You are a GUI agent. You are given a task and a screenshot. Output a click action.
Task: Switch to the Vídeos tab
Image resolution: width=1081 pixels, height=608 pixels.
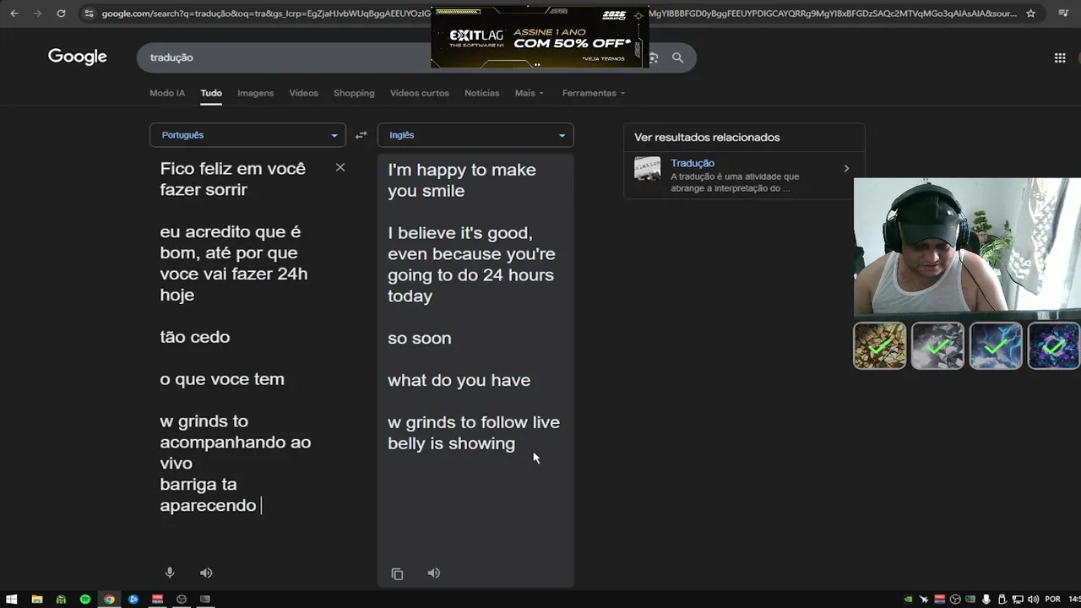point(303,93)
